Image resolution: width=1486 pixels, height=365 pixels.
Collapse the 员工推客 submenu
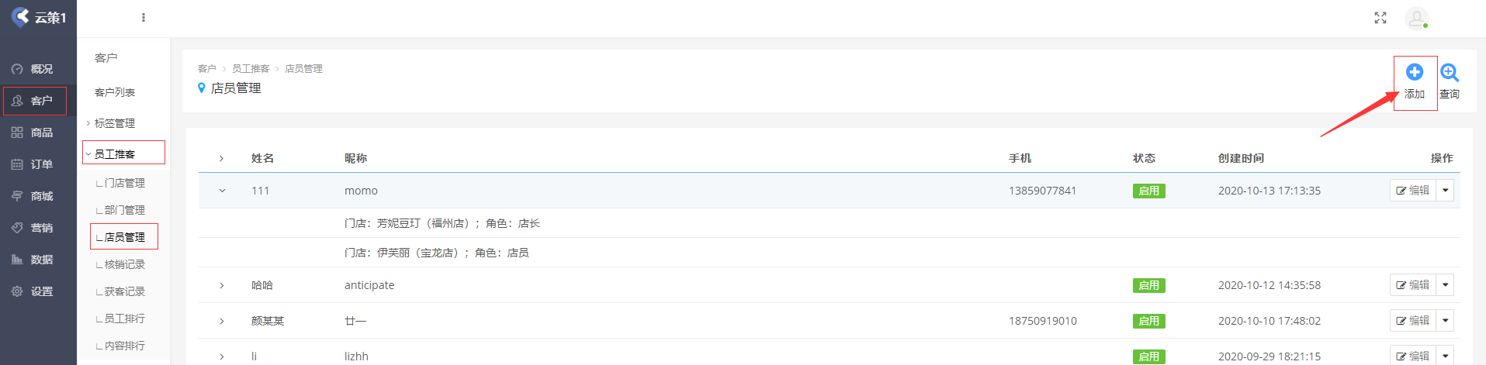click(x=114, y=154)
